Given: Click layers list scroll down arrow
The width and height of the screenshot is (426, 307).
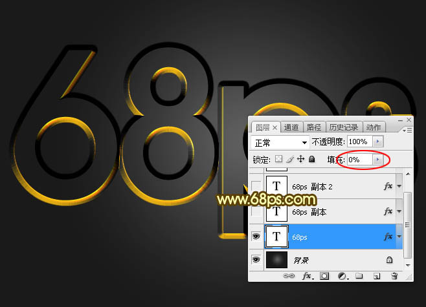Looking at the screenshot, I should pyautogui.click(x=408, y=265).
